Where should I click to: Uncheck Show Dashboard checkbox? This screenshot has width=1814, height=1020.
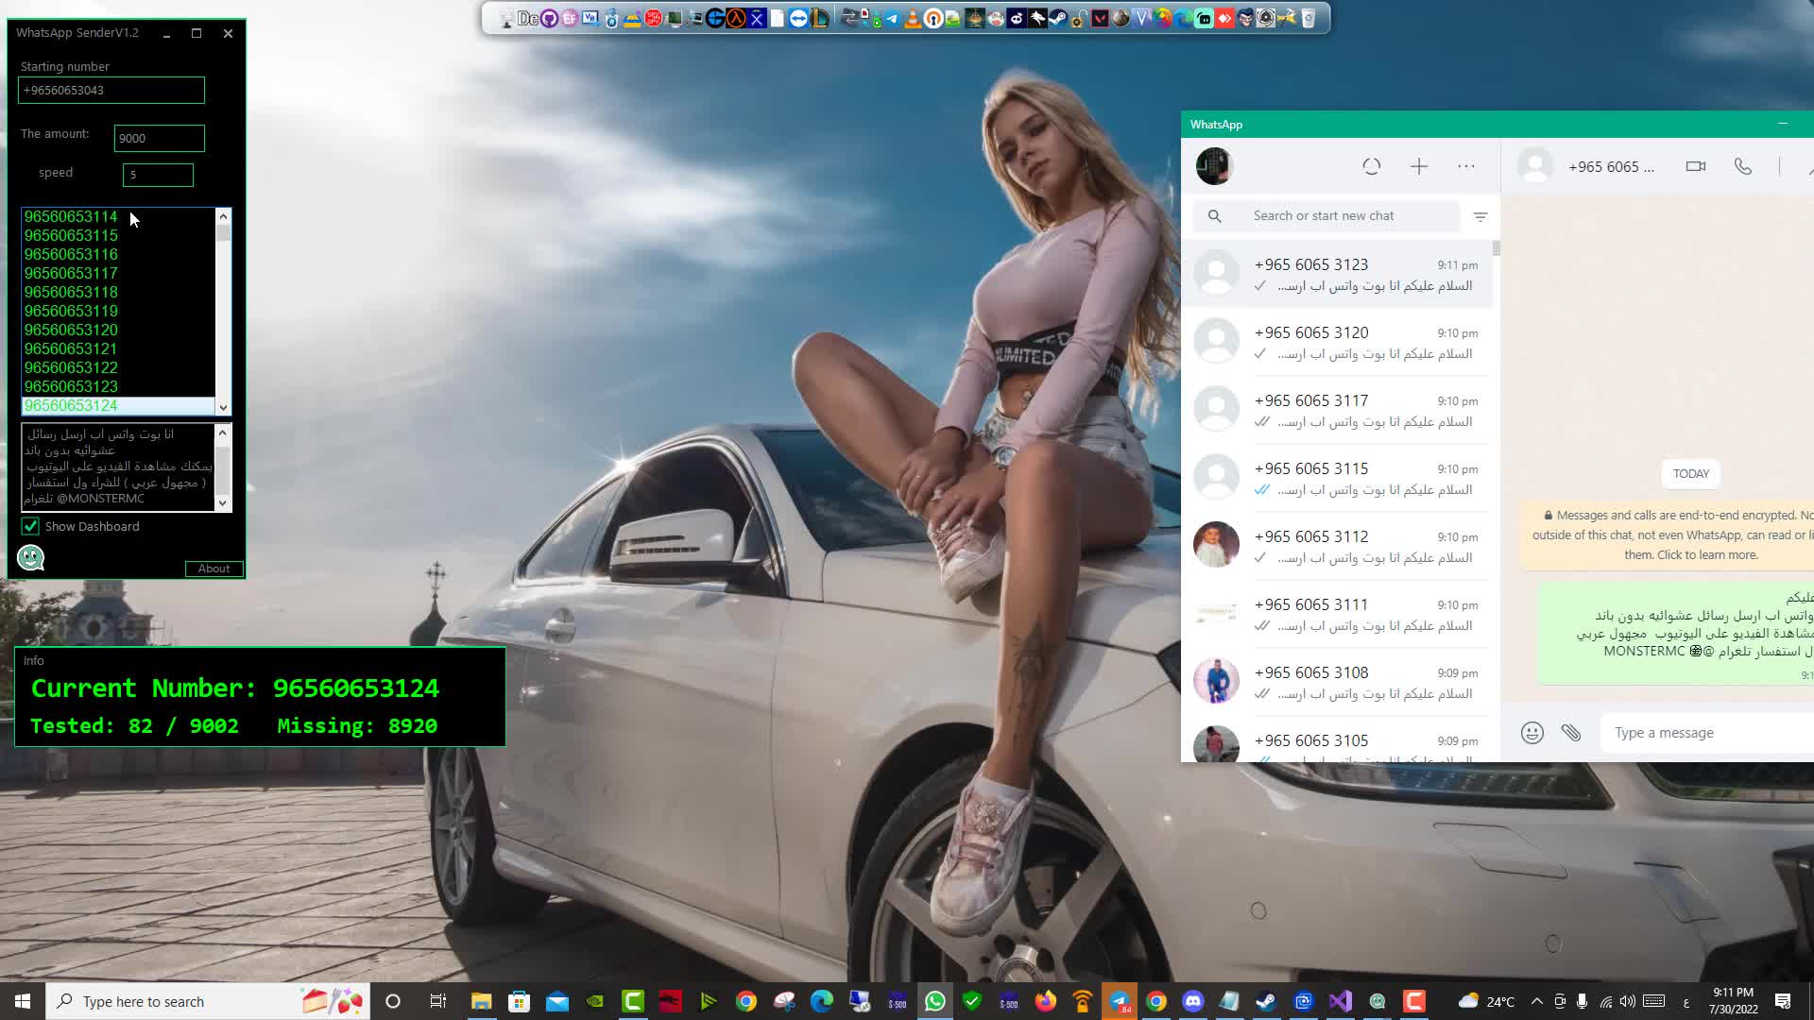pyautogui.click(x=30, y=526)
